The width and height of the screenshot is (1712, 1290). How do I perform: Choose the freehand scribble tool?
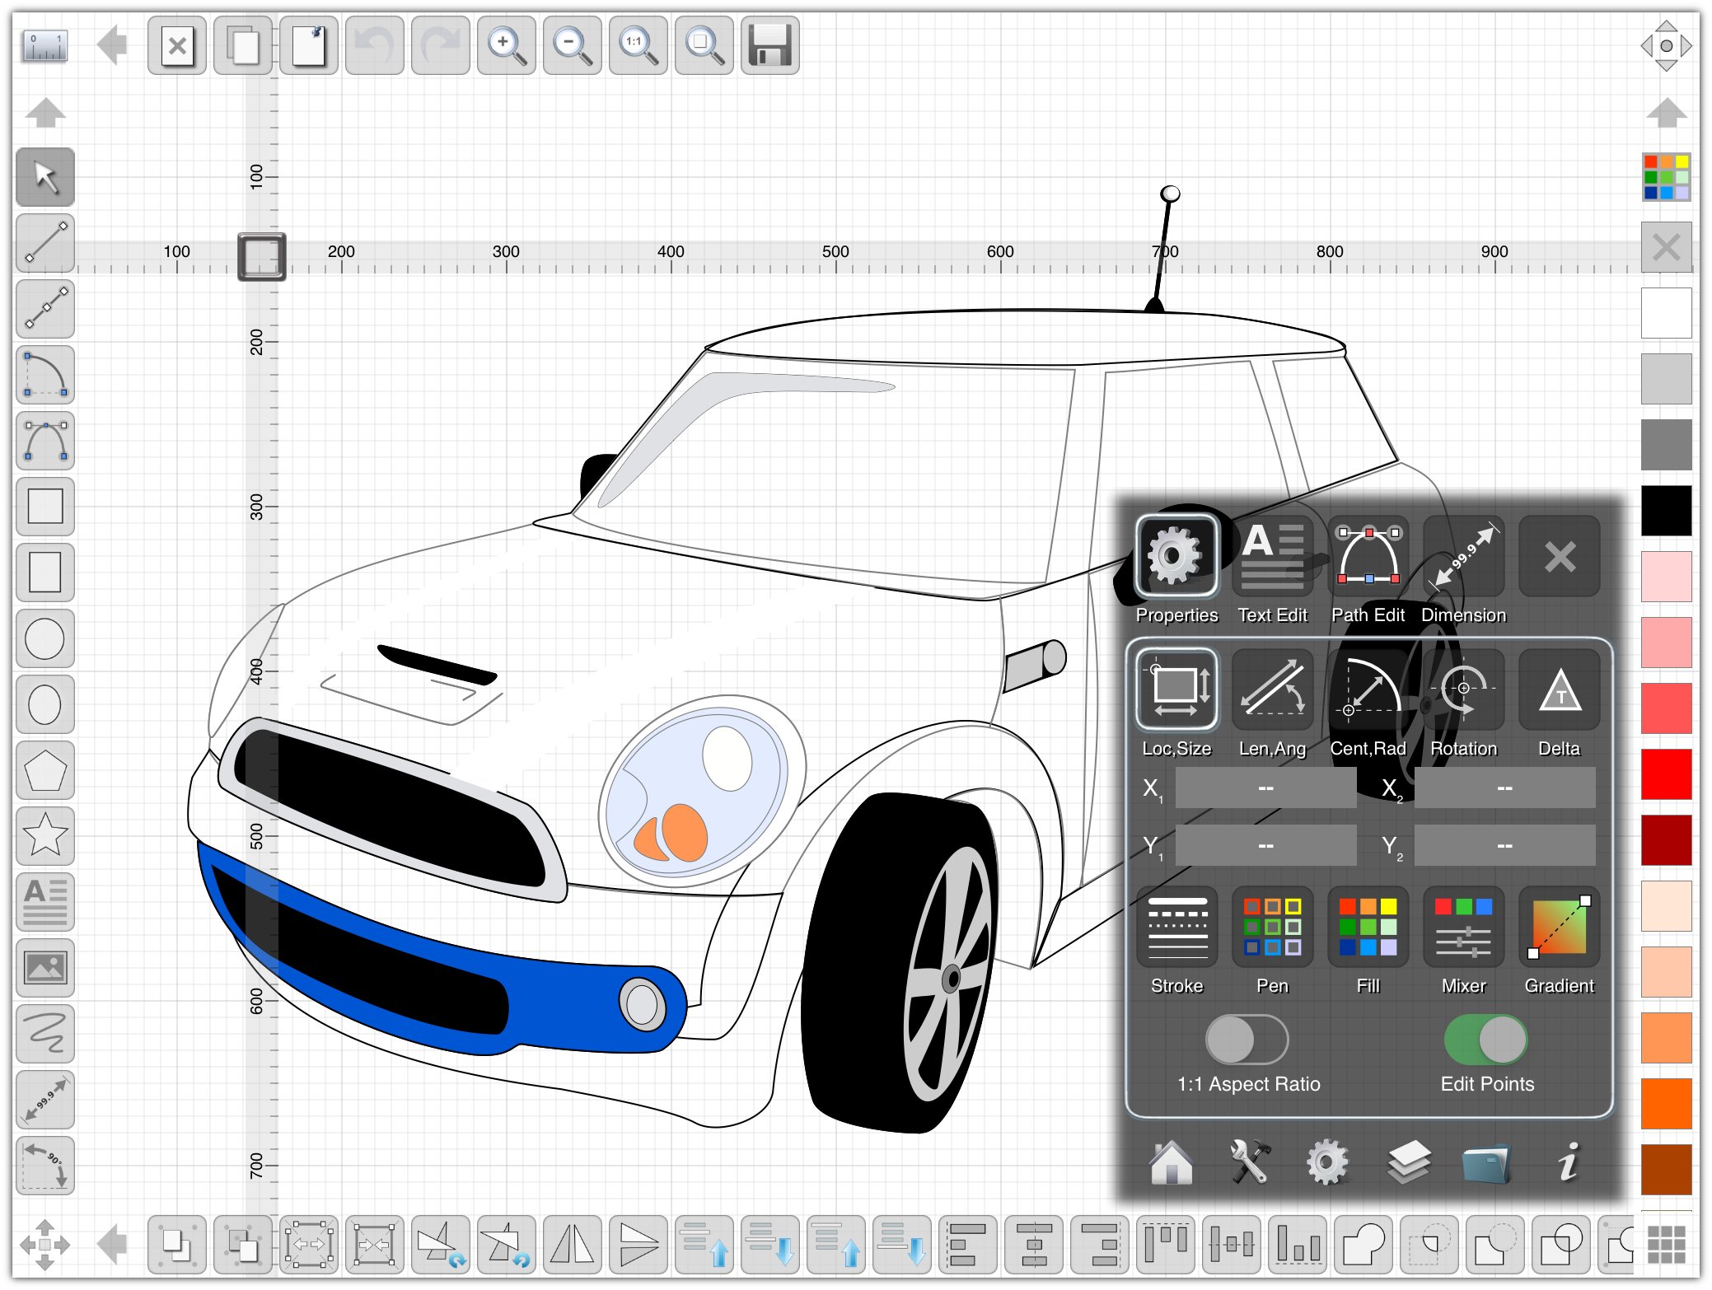point(44,1033)
